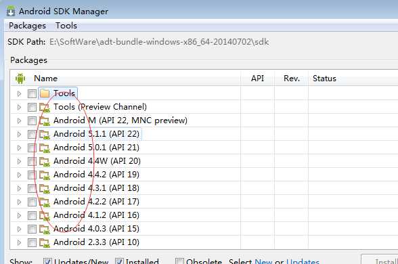Screen dimensions: 398x264
Task: Select the 'Tools (Preview Channel)' row text
Action: [x=100, y=107]
